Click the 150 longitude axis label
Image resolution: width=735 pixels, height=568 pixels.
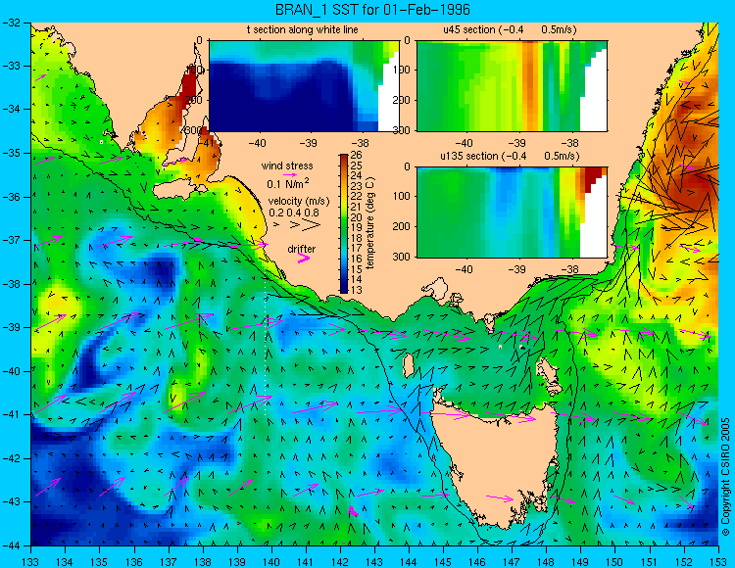click(x=615, y=562)
